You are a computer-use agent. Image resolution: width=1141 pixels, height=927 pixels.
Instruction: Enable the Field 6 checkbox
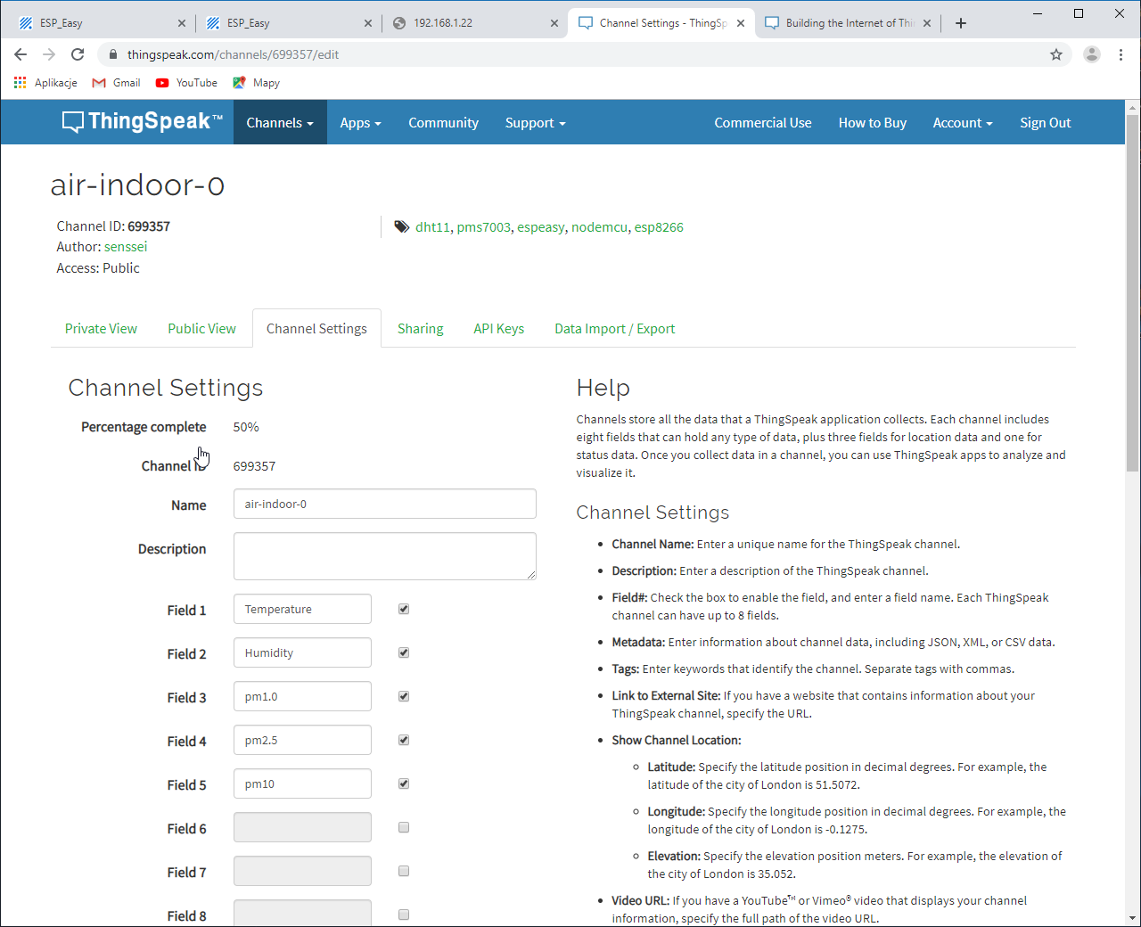click(404, 827)
